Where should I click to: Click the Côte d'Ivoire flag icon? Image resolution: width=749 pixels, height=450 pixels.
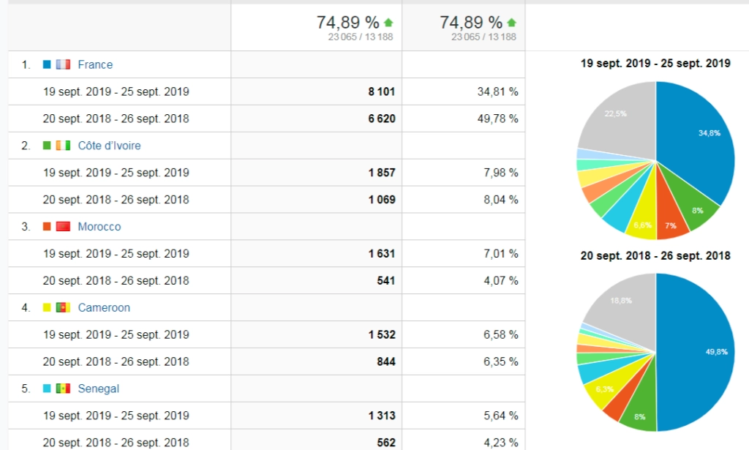click(x=63, y=146)
